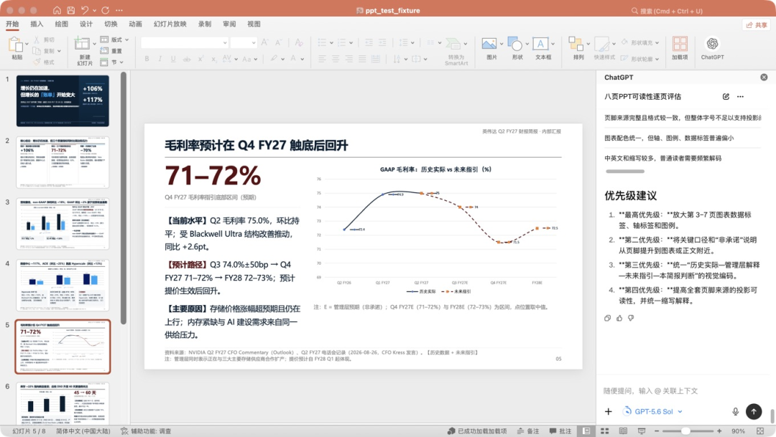Expand the Copy (复制) dropdown arrow
The height and width of the screenshot is (437, 776).
coord(59,51)
